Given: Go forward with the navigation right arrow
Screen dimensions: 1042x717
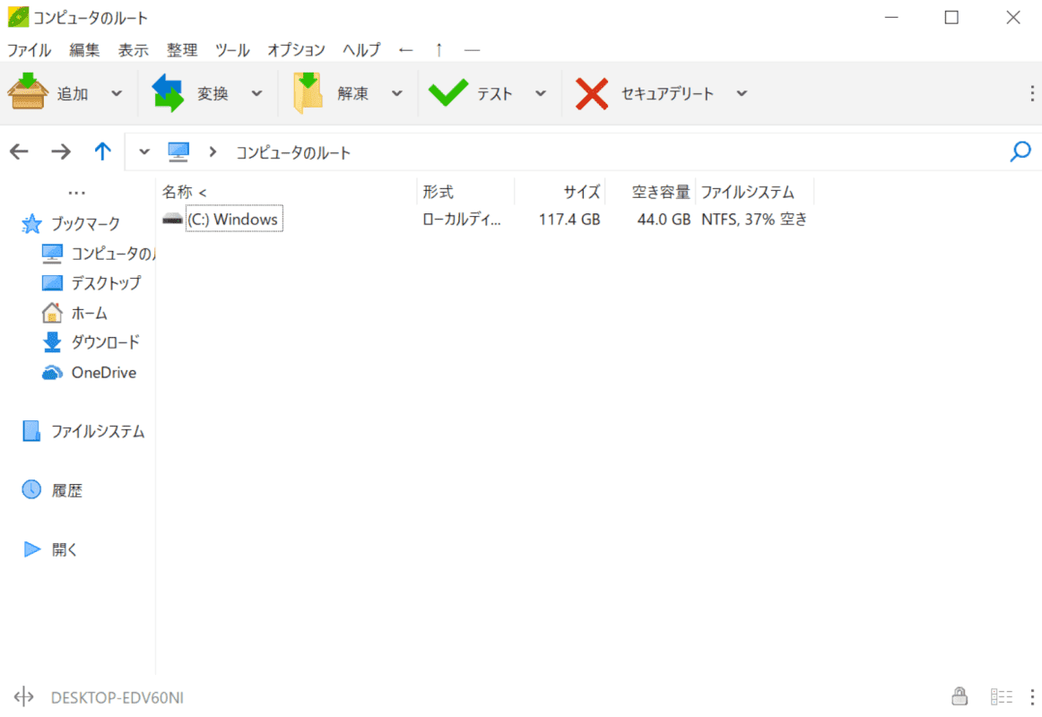Looking at the screenshot, I should [x=61, y=152].
